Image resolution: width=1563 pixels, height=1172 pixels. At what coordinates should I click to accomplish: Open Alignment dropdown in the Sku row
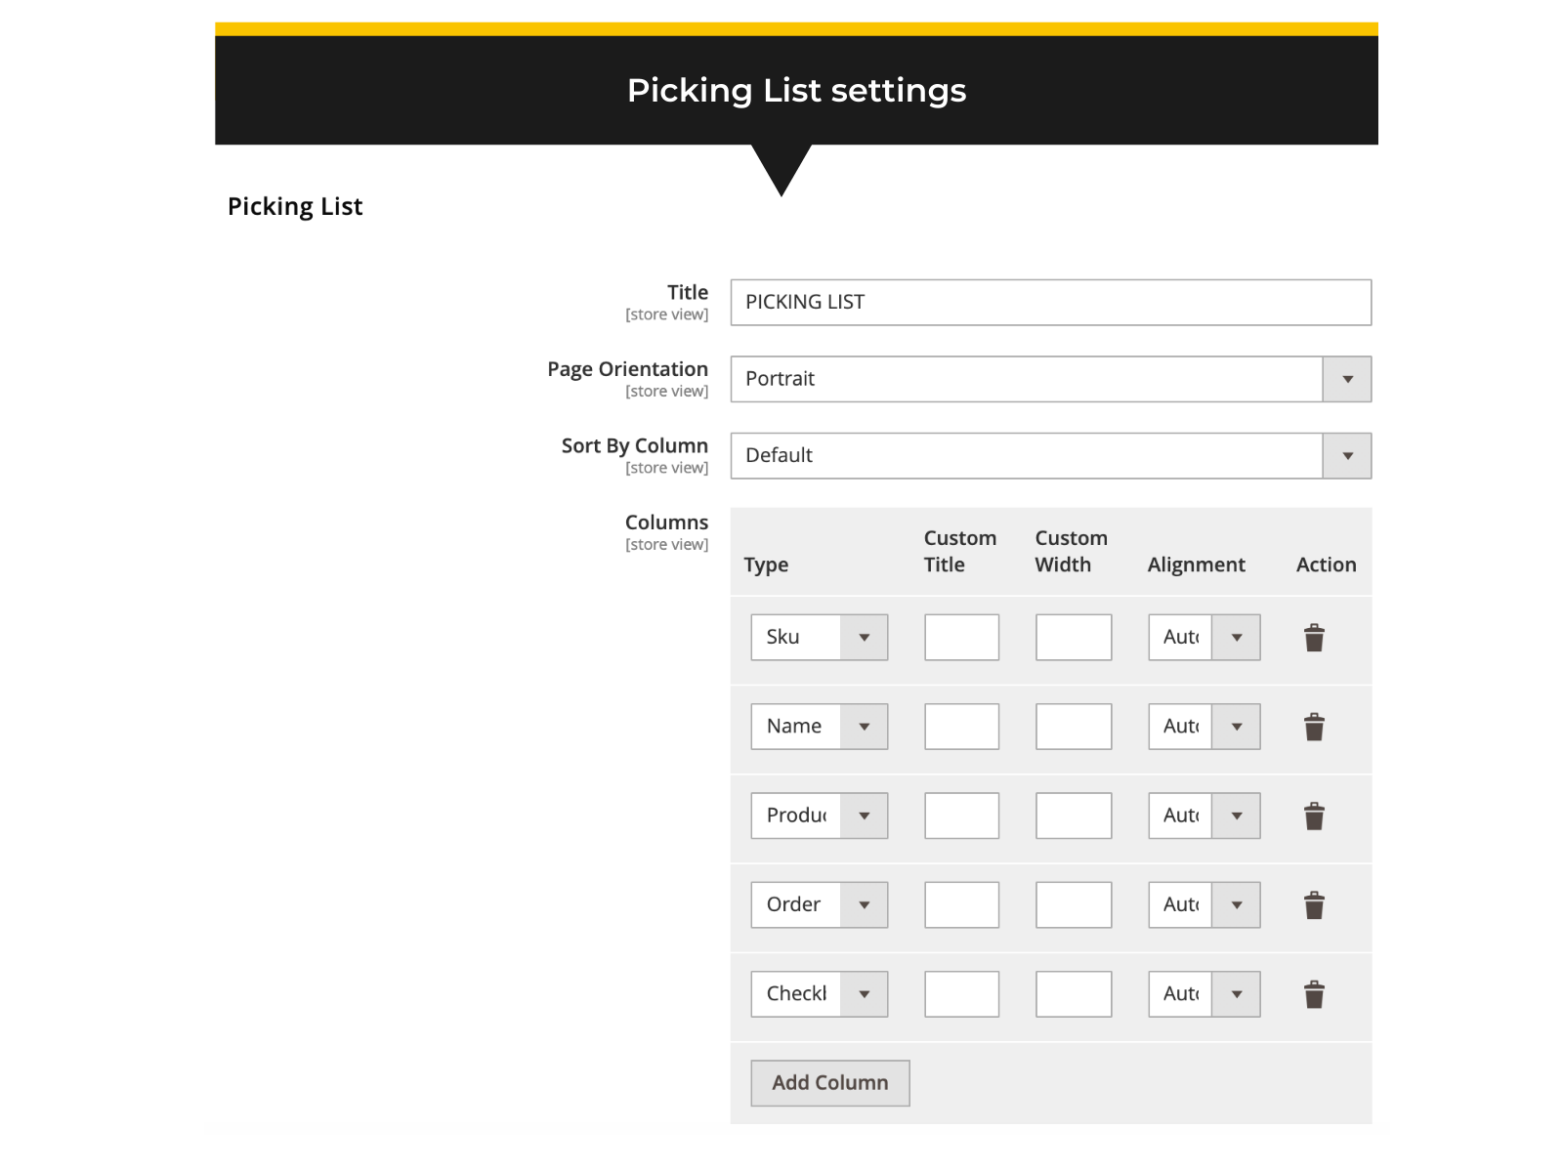1237,637
